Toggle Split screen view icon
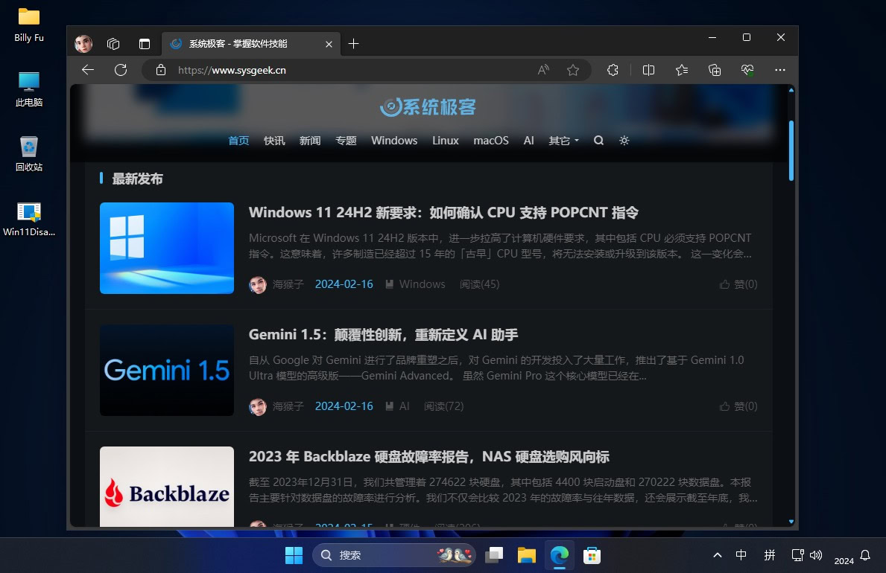The width and height of the screenshot is (886, 573). tap(649, 70)
